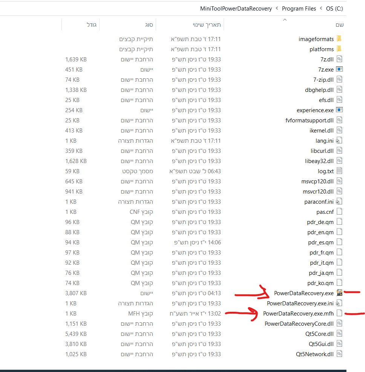Select the Qt5Core.dll file icon
This screenshot has width=365, height=372.
339,334
